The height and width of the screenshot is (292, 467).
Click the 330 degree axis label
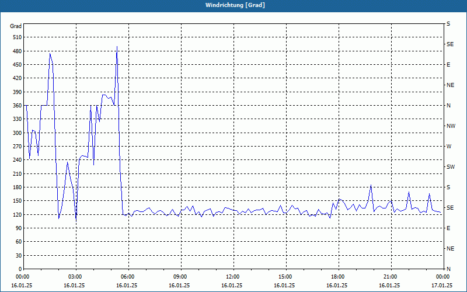pos(18,119)
